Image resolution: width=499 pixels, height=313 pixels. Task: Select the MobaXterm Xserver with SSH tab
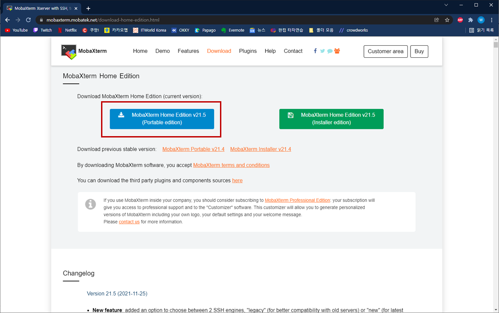tap(42, 9)
